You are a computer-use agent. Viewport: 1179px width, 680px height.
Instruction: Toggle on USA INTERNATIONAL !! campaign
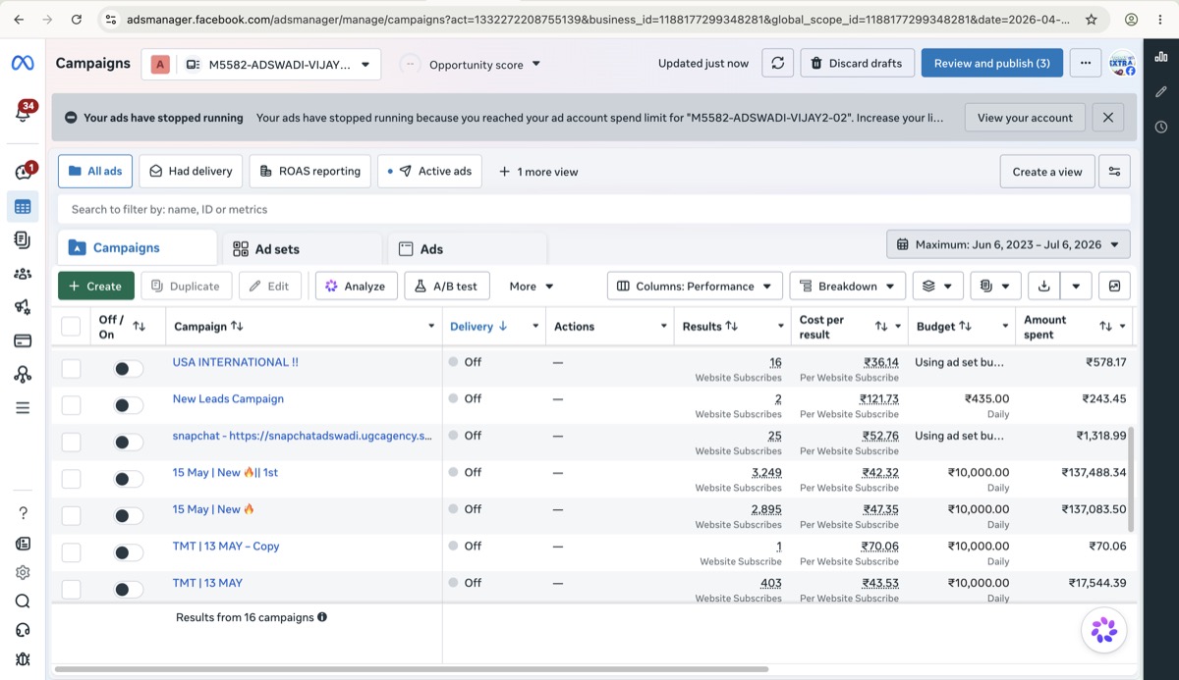(128, 369)
